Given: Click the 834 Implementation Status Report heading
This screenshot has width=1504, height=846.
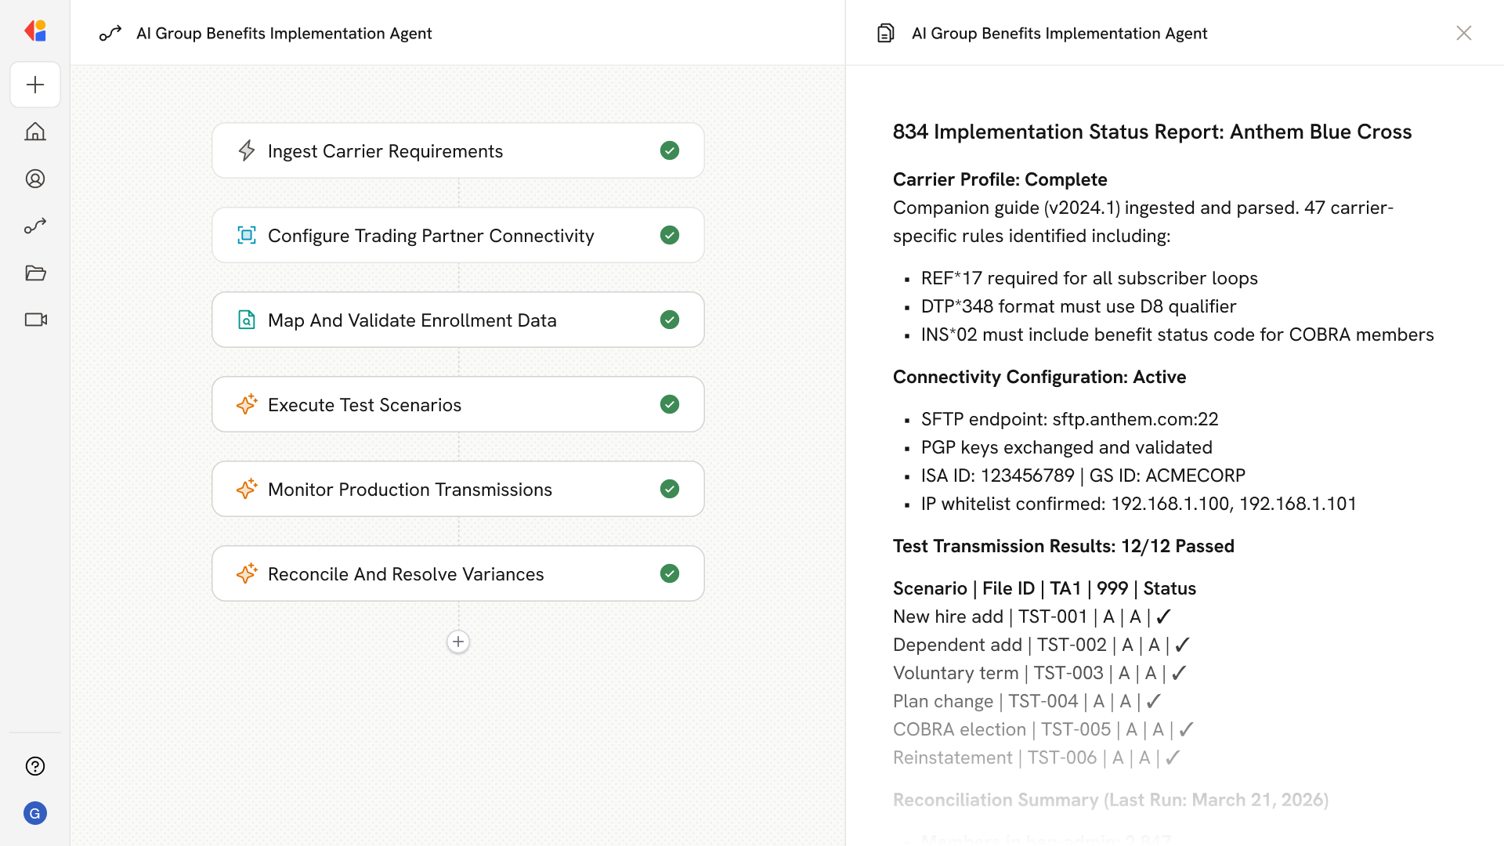Looking at the screenshot, I should click(1151, 132).
